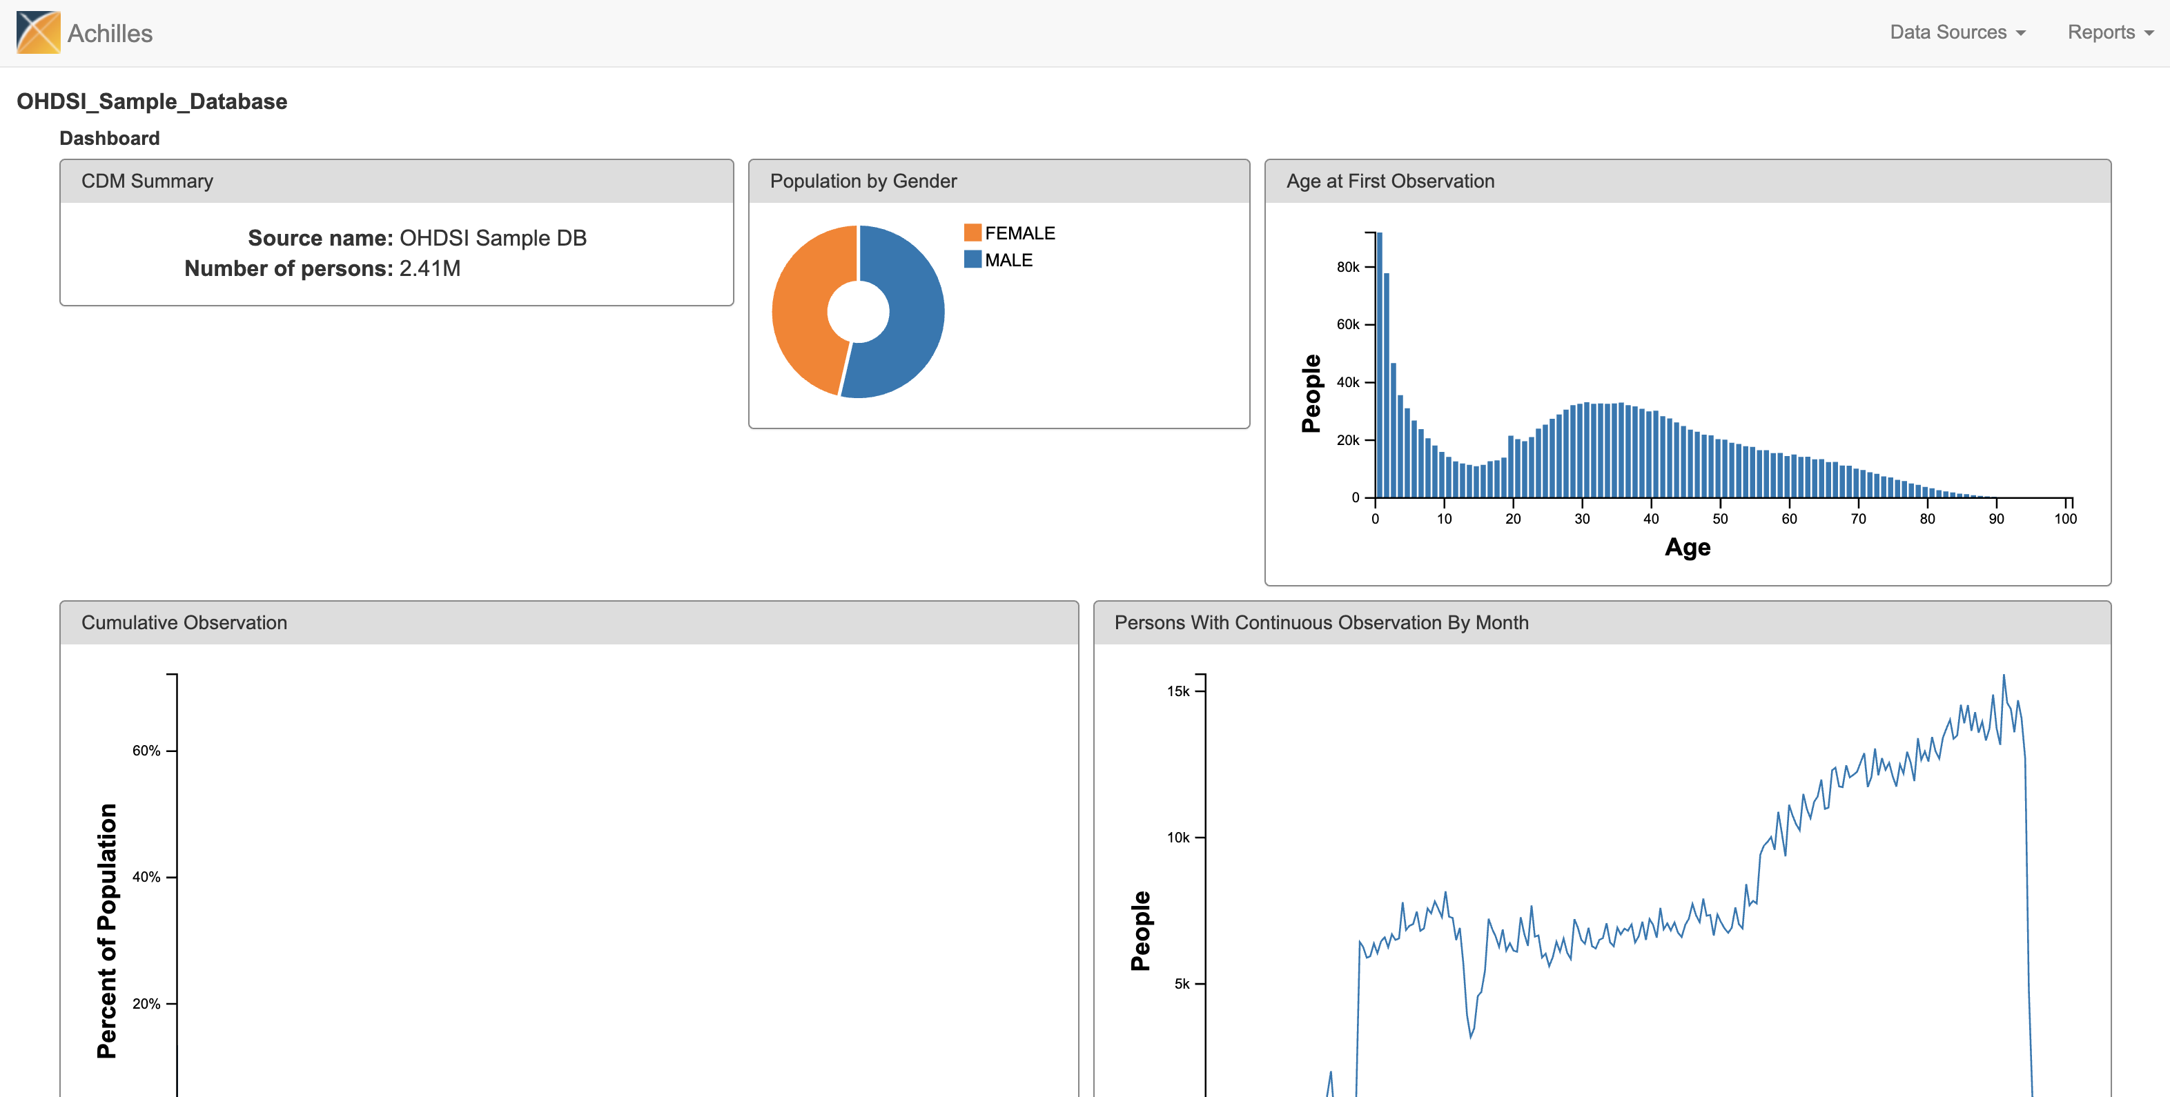Click the FEMALE legend label text

coord(1019,233)
